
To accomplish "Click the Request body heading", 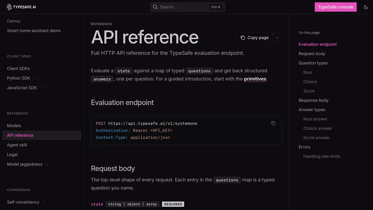I will point(113,168).
